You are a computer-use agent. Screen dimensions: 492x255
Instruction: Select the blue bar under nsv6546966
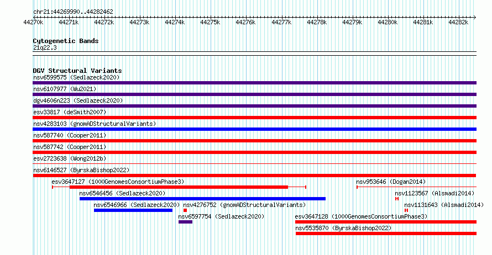point(133,210)
